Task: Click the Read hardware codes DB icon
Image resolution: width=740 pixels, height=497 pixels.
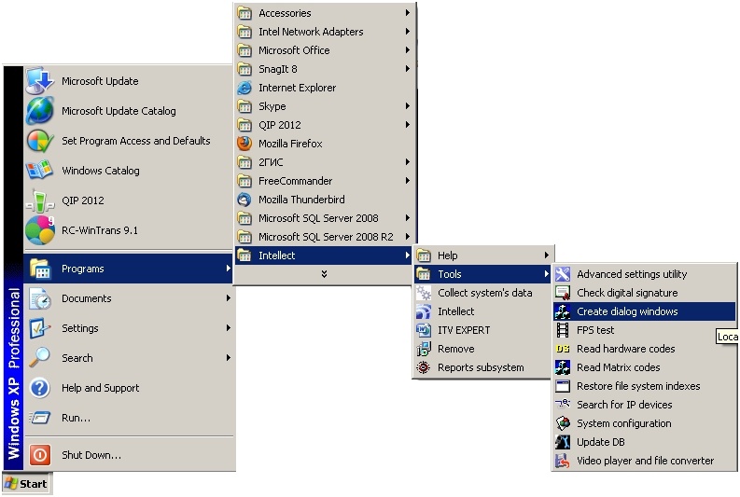Action: pos(563,349)
